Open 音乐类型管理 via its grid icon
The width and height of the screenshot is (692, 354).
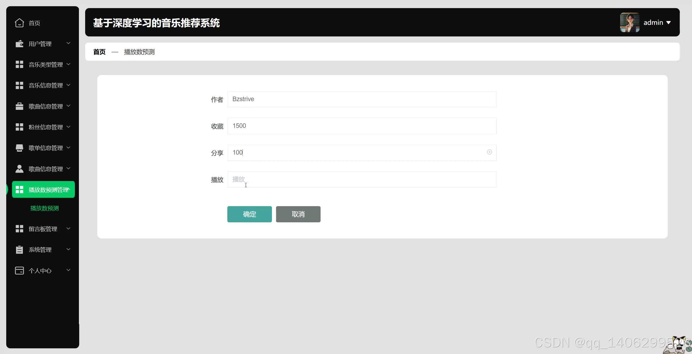coord(19,64)
